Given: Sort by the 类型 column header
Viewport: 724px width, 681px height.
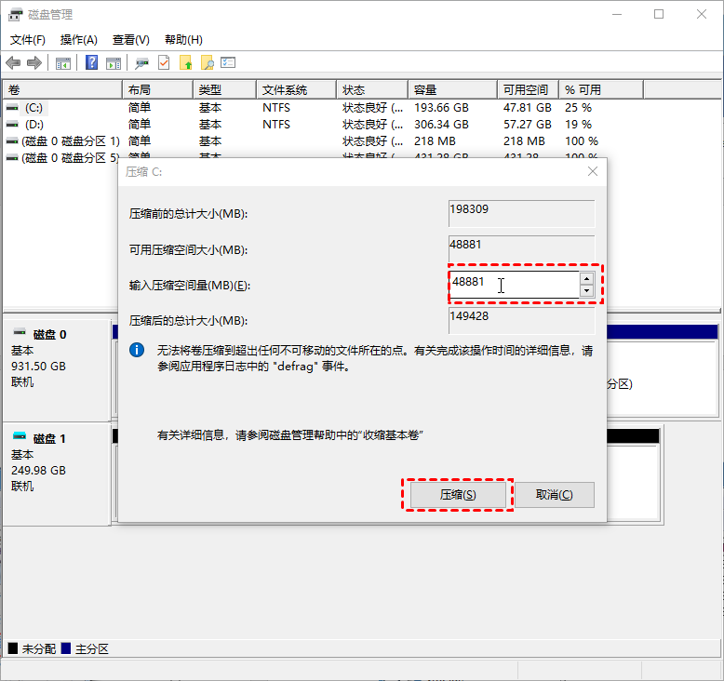Looking at the screenshot, I should 224,89.
